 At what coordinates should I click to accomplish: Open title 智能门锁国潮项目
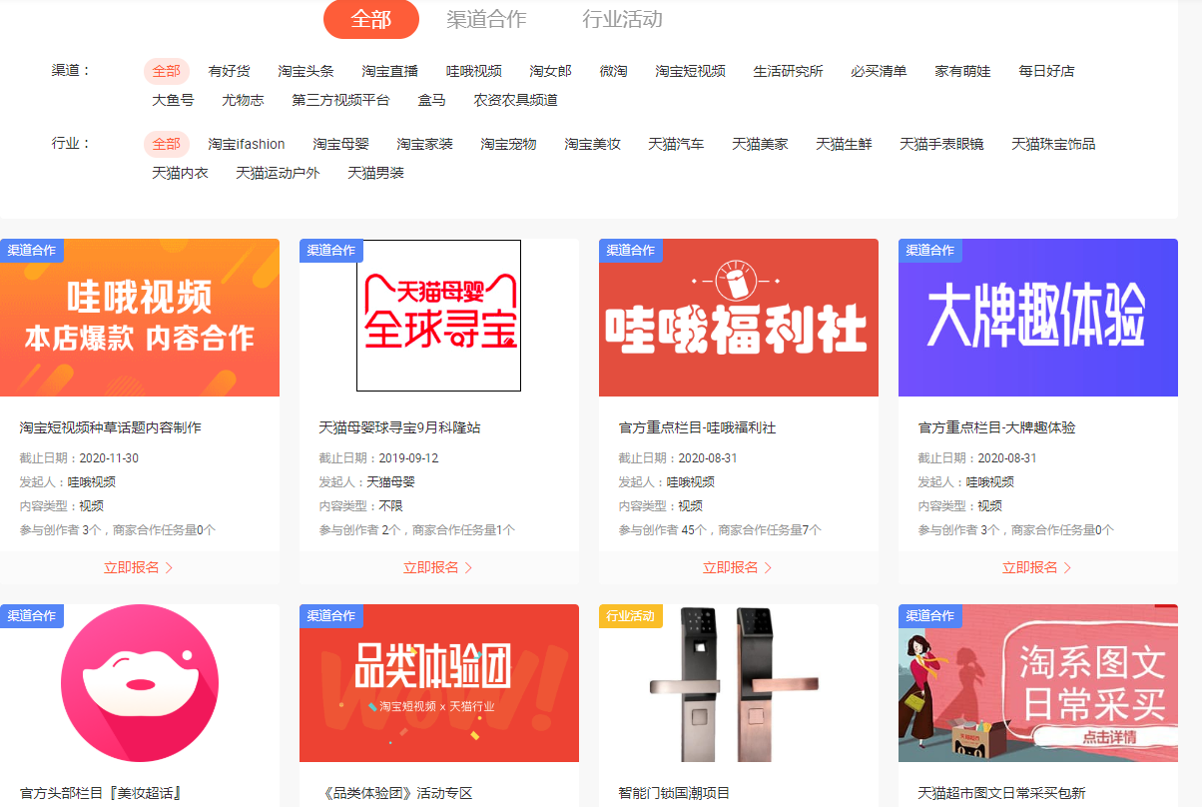tap(675, 793)
